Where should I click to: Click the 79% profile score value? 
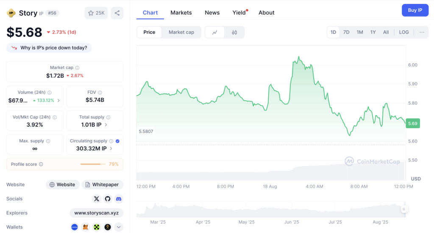coord(114,164)
